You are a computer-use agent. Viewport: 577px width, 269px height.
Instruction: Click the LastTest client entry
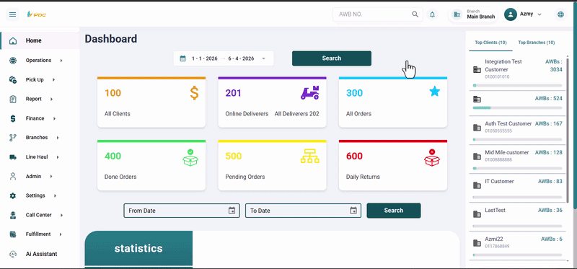click(517, 217)
